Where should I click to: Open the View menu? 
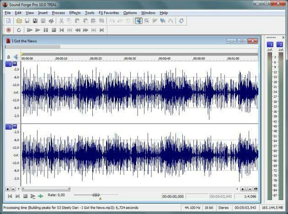click(x=30, y=13)
